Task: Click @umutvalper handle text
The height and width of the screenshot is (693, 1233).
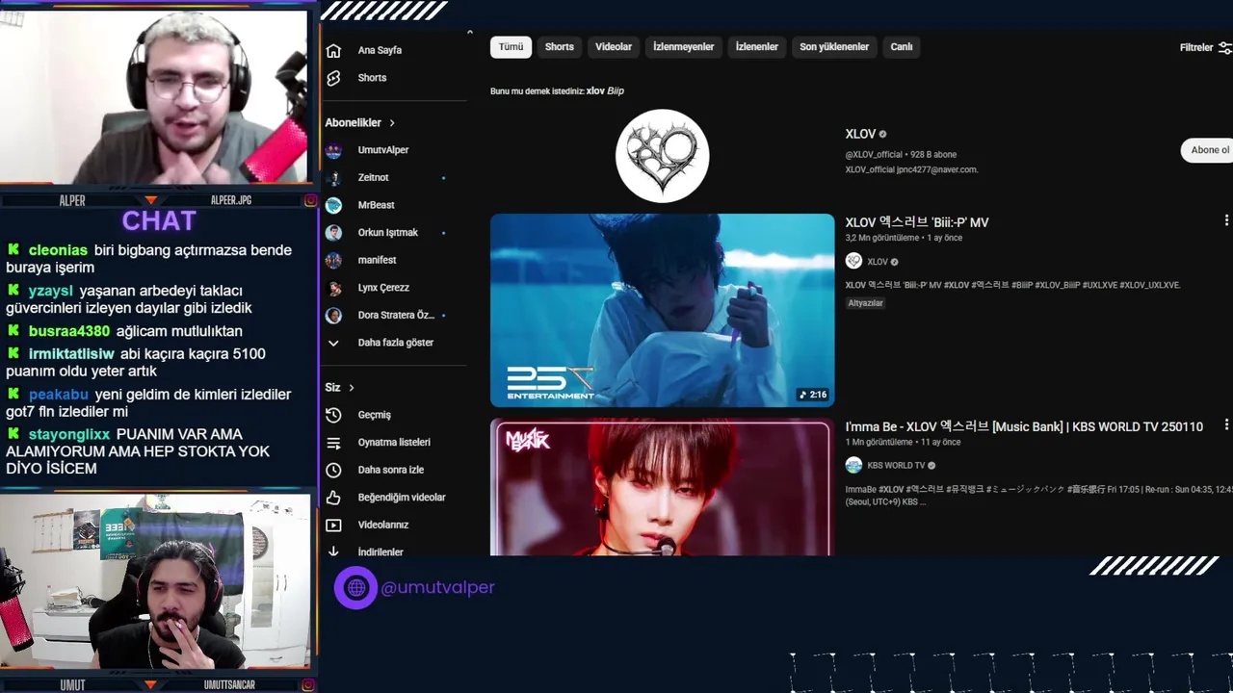Action: tap(437, 587)
